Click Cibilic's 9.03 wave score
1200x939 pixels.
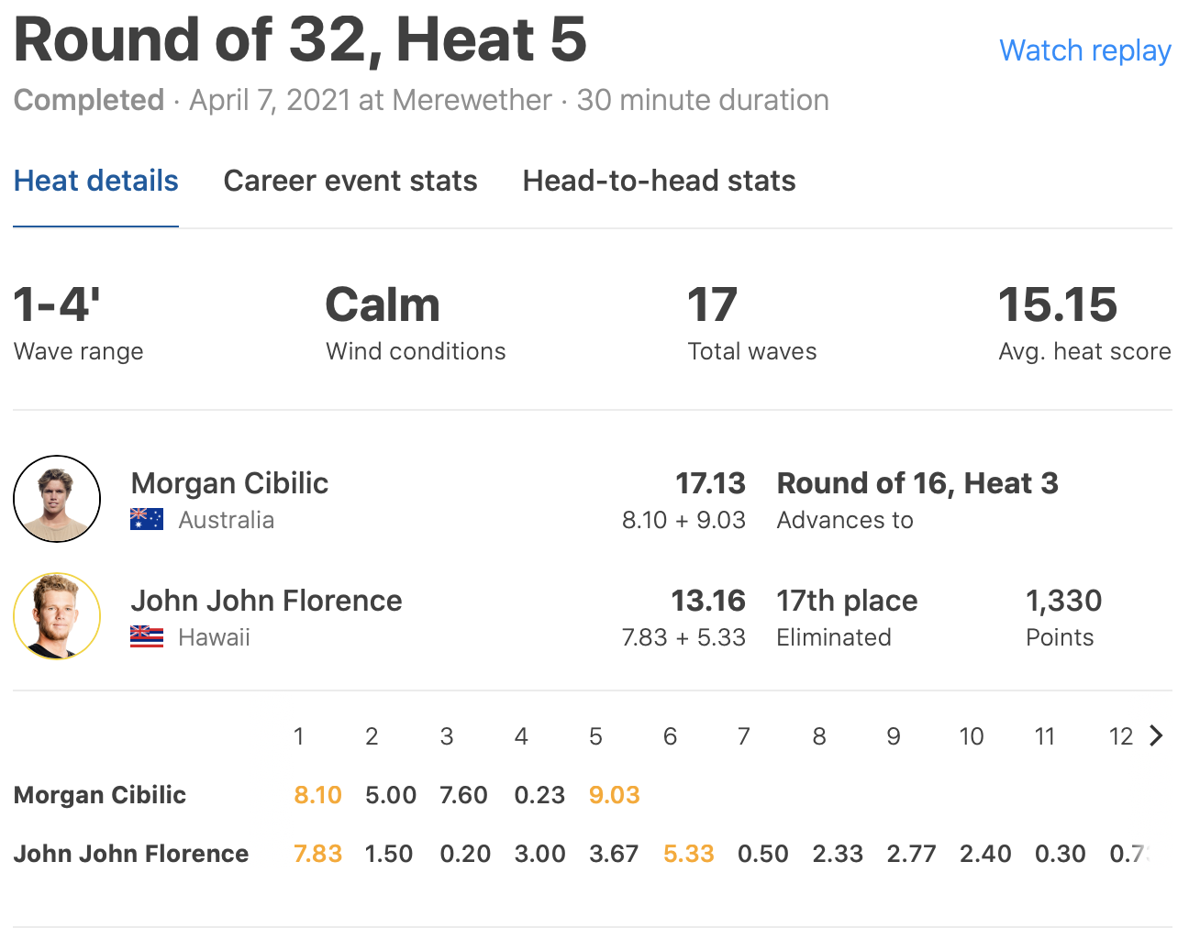tap(614, 795)
